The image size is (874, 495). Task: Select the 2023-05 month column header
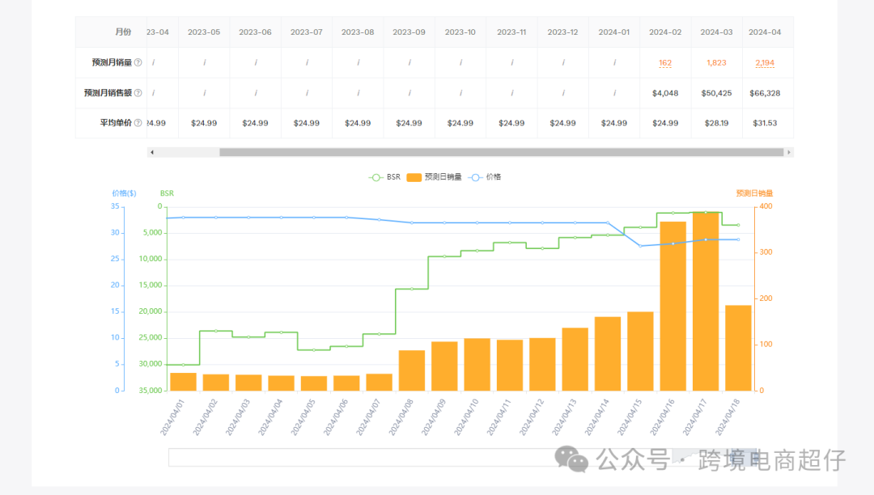(204, 32)
